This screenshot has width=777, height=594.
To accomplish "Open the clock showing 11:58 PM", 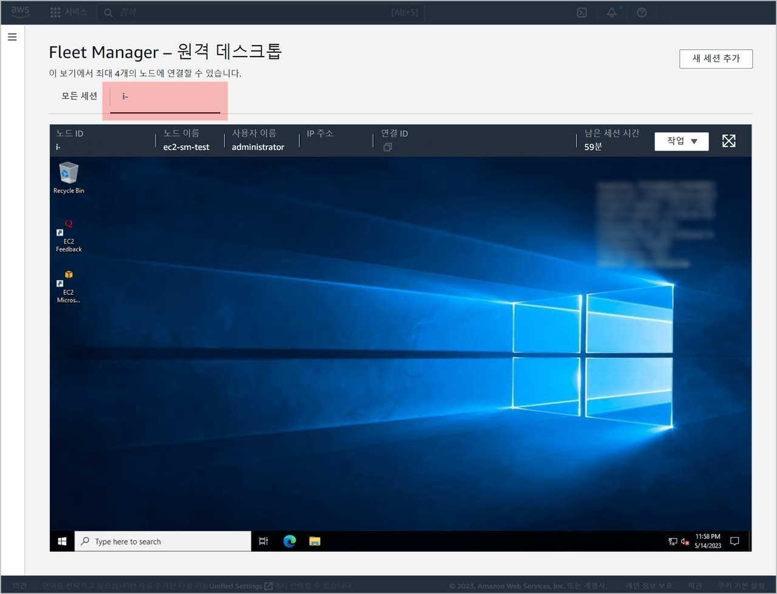I will point(708,541).
